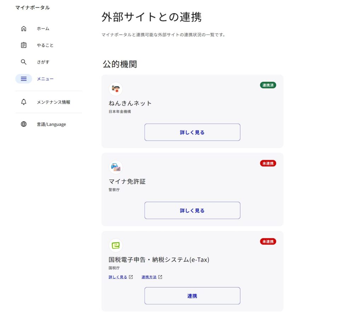This screenshot has width=362, height=313.
Task: Click the メニュー hamburger icon
Action: 24,79
